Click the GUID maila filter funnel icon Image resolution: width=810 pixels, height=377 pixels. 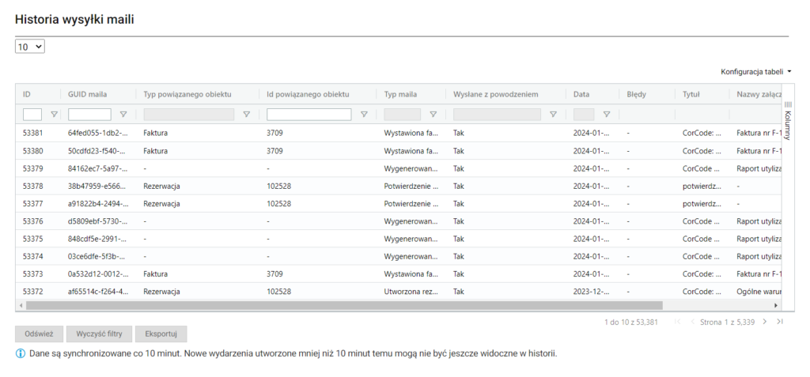click(123, 115)
